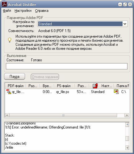Click the Acrobat Distiller logo in title bar
Screen dimensions: 134x154
click(4, 4)
